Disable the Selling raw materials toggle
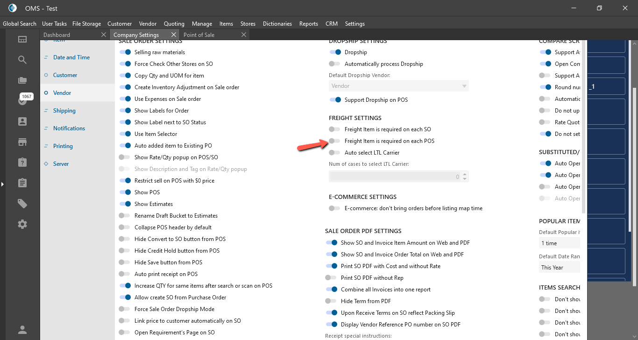The width and height of the screenshot is (638, 340). 125,52
